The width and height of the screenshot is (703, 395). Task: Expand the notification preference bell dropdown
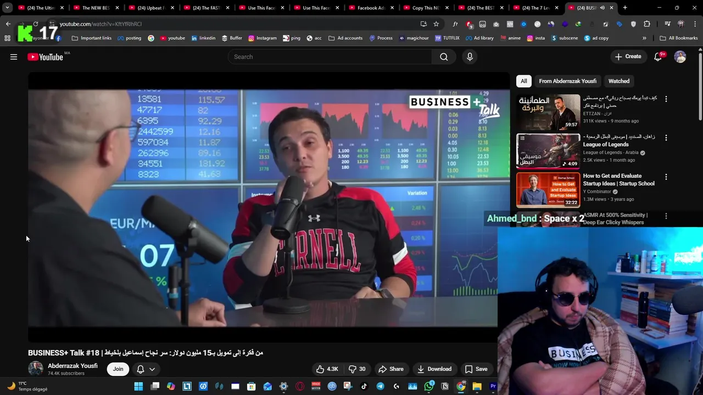tap(146, 369)
